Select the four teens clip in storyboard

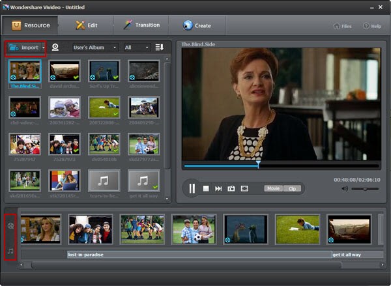coord(91,229)
